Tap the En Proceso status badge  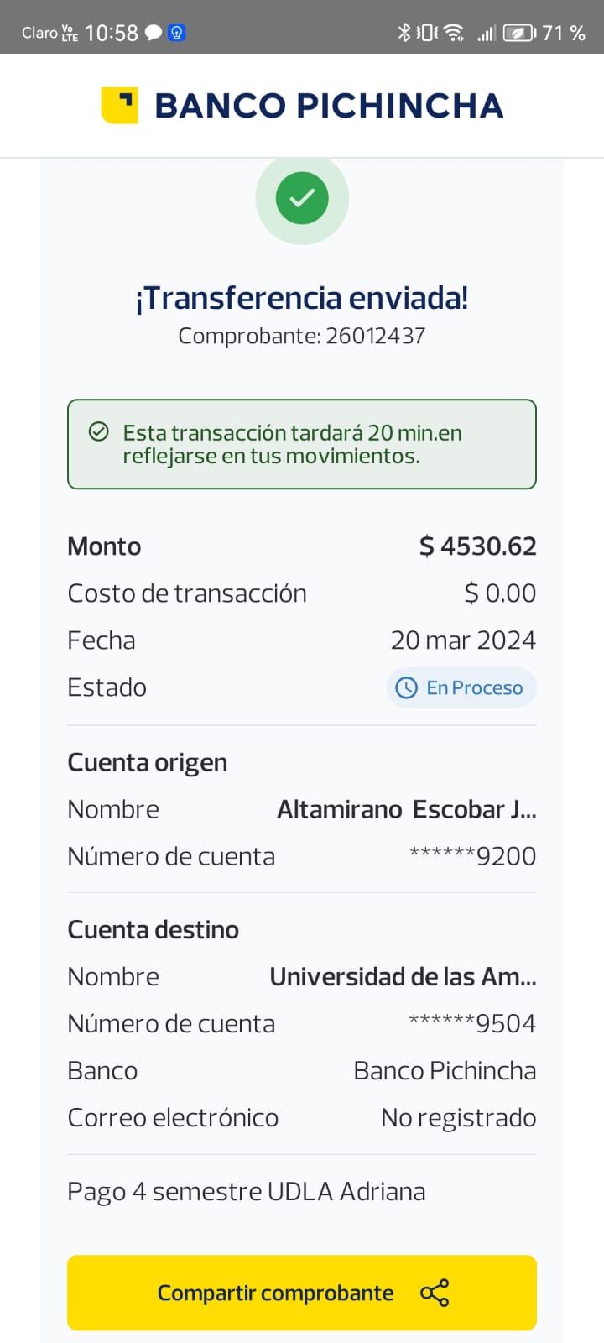(461, 687)
